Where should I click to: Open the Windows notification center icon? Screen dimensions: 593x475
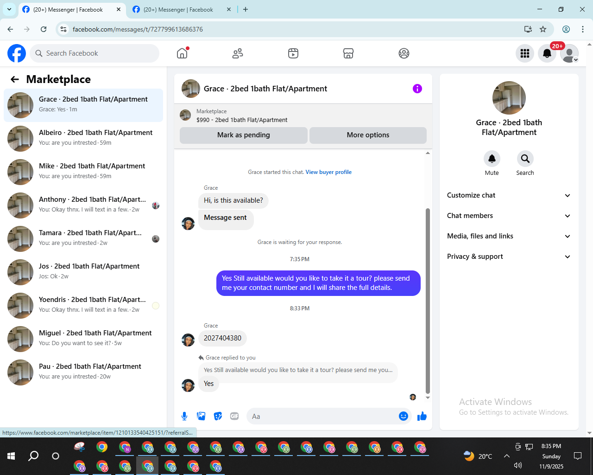coord(578,456)
